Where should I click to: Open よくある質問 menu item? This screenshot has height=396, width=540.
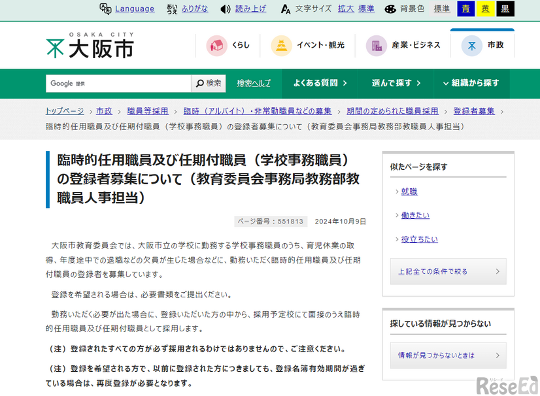[x=320, y=84]
